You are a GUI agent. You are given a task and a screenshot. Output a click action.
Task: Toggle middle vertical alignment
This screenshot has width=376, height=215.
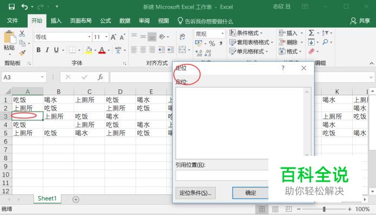pos(143,36)
